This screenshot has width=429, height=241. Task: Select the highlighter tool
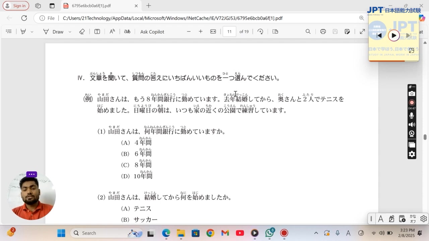click(x=23, y=31)
